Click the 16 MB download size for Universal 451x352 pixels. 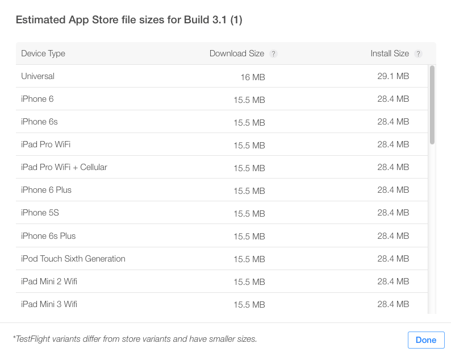pyautogui.click(x=253, y=77)
